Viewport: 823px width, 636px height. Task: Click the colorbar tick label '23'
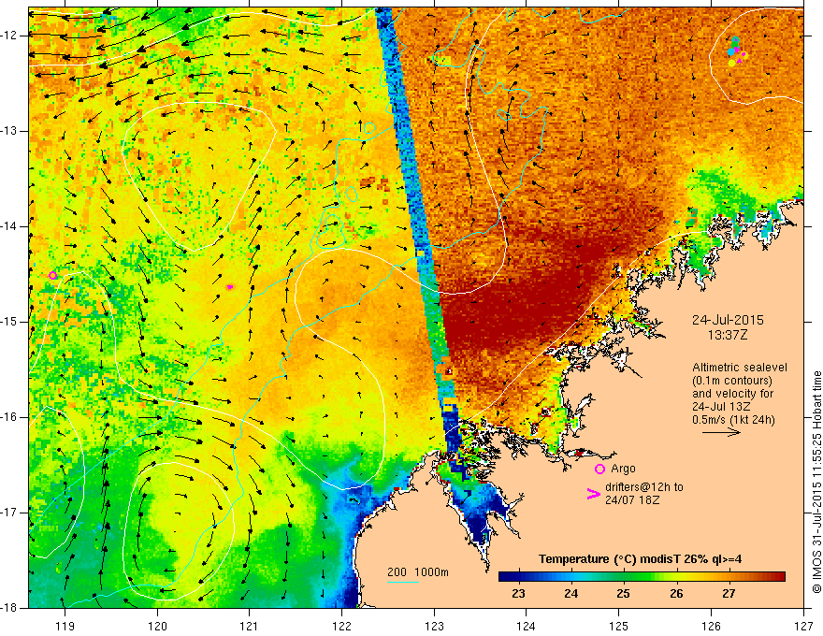(x=518, y=594)
